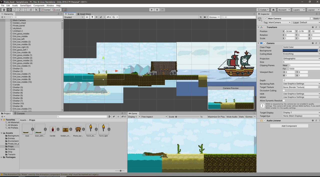The width and height of the screenshot is (320, 177).
Task: Open Scene component tools icon
Action: [x=200, y=17]
